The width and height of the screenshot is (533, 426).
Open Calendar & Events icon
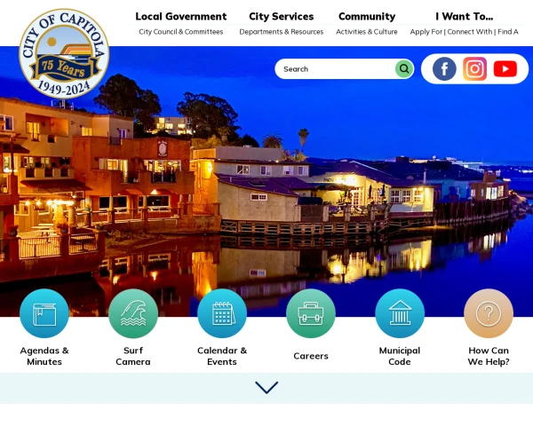pos(222,313)
